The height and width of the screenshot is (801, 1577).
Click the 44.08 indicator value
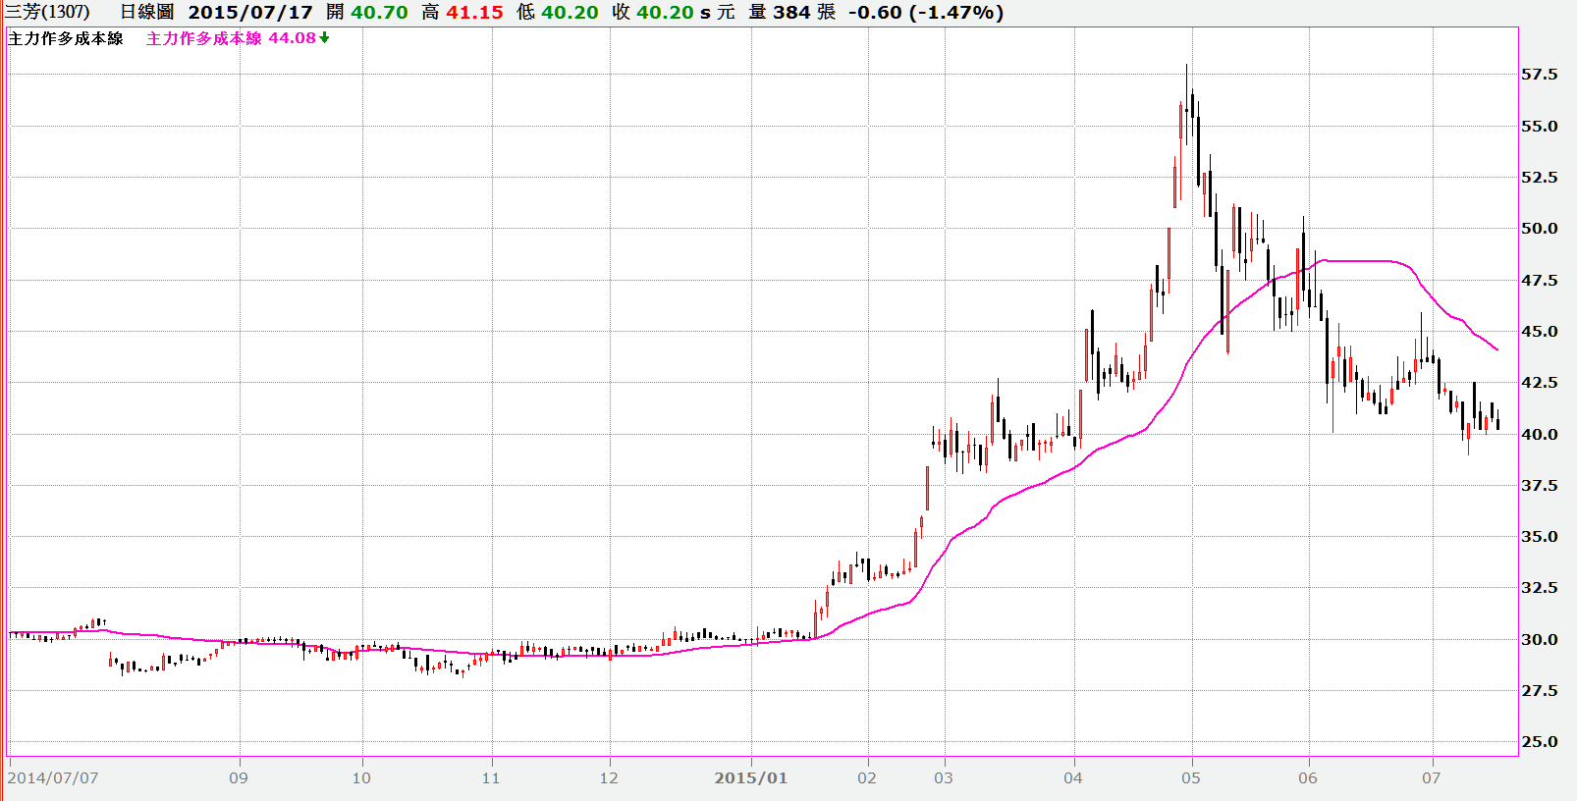pyautogui.click(x=292, y=38)
